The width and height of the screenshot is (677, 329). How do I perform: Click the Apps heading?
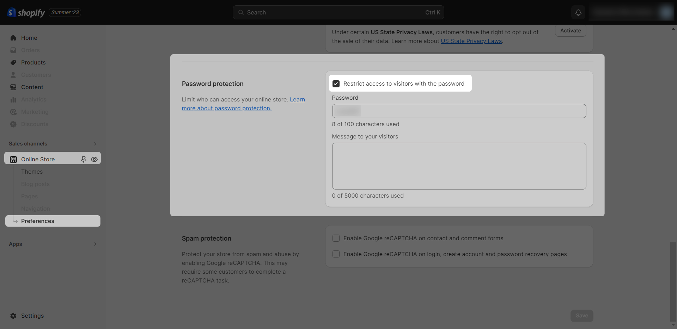pos(16,244)
